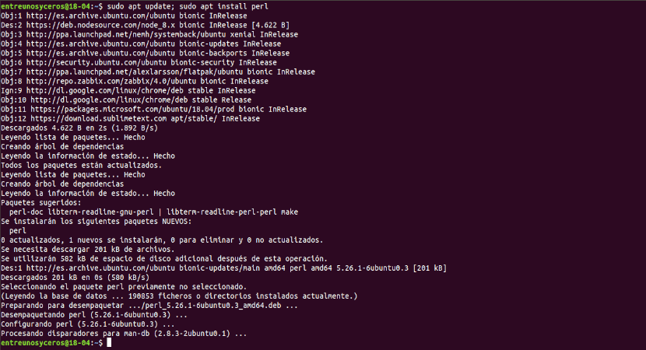
Task: Click the repo.zabbix.com URL
Action: [x=111, y=81]
